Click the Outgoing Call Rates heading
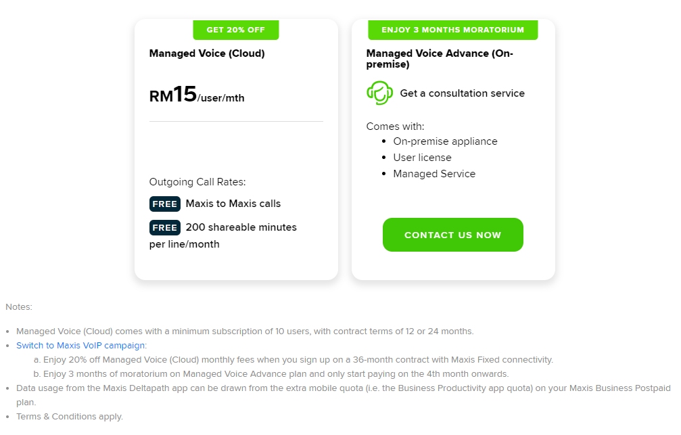 point(197,182)
